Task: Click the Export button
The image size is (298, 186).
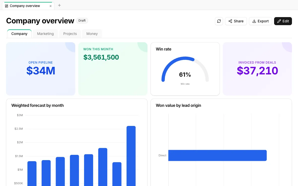Action: click(x=260, y=21)
